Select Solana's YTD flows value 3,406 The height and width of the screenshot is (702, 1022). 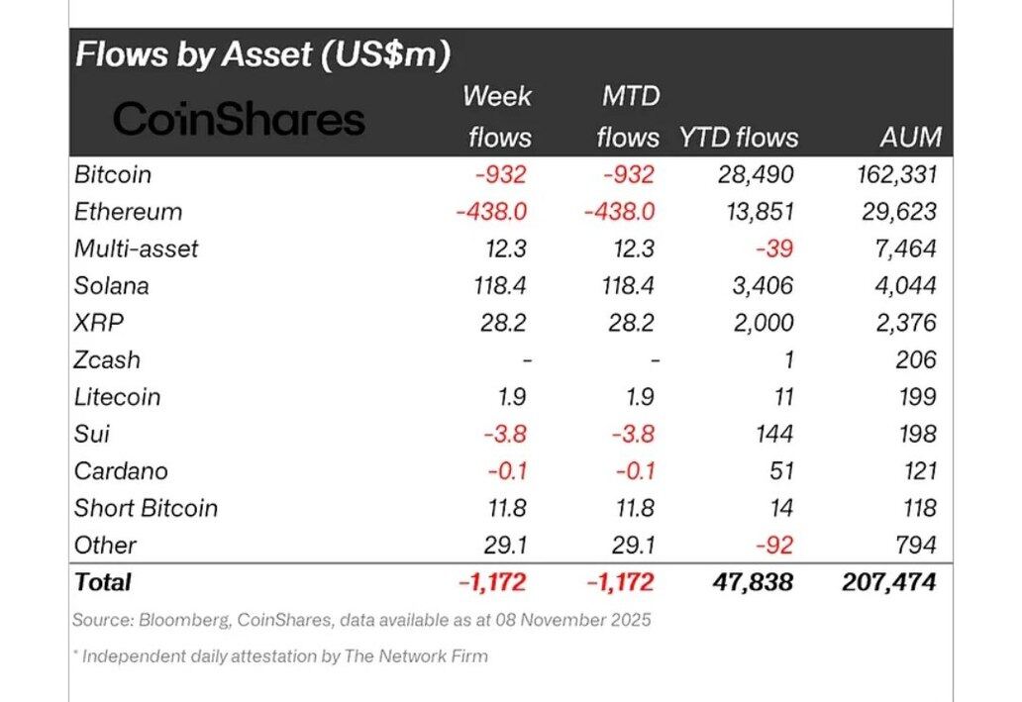tap(762, 286)
